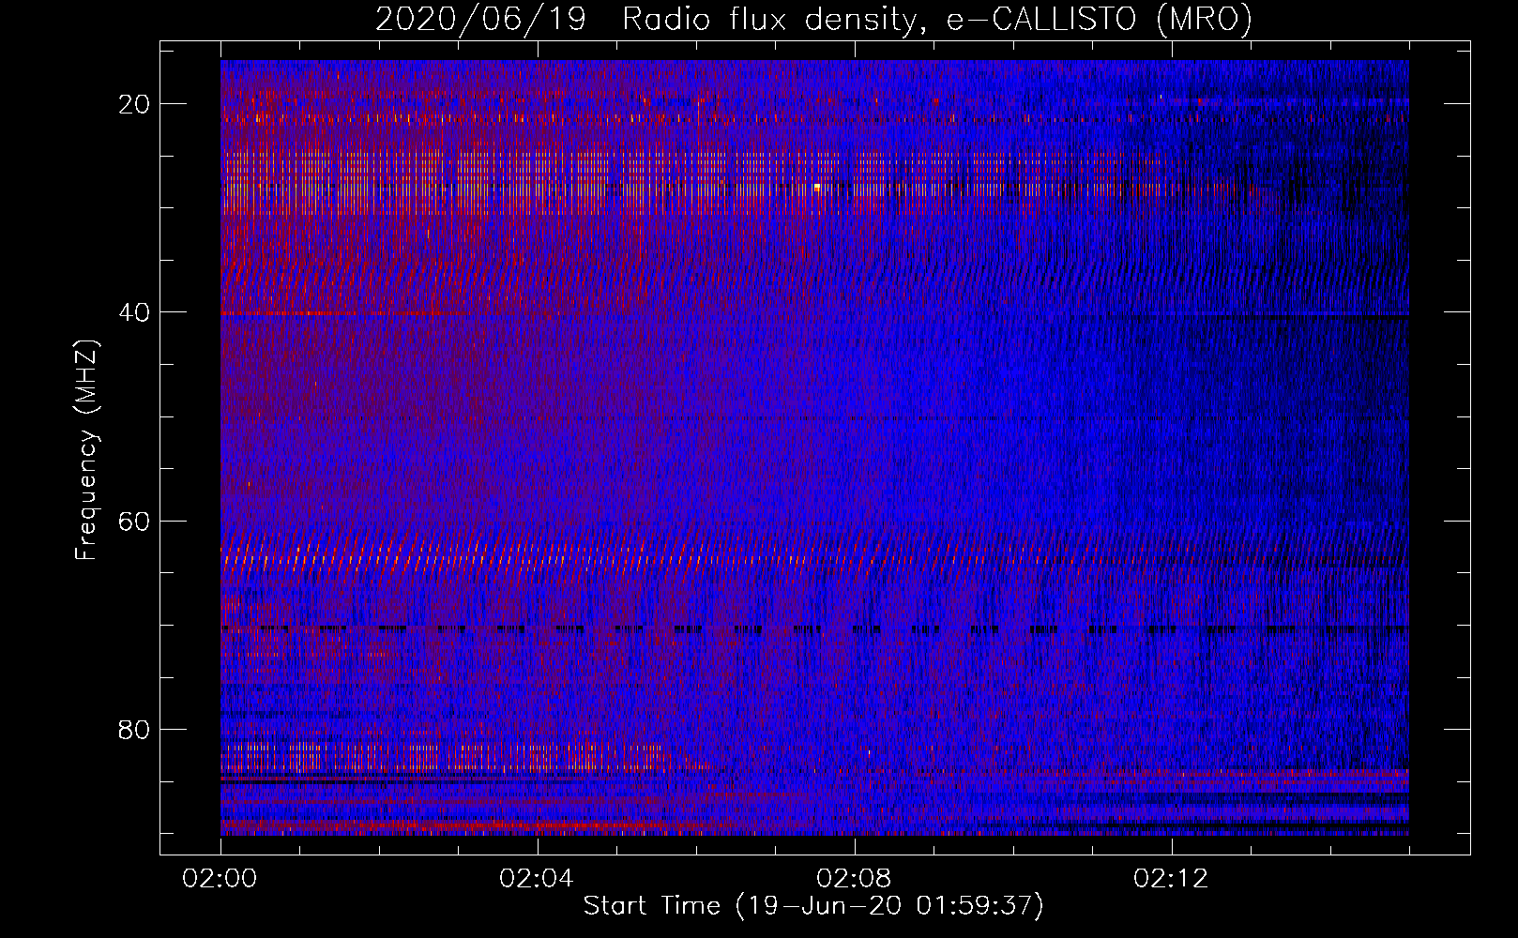1518x938 pixels.
Task: Click the 'Frequency (MHZ)' axis label
Action: point(86,450)
